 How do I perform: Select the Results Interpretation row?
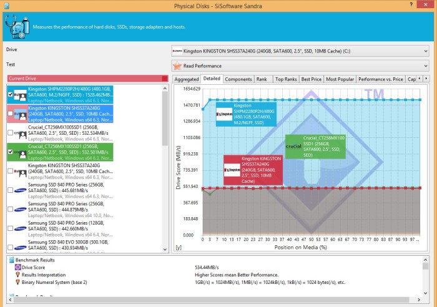44,275
